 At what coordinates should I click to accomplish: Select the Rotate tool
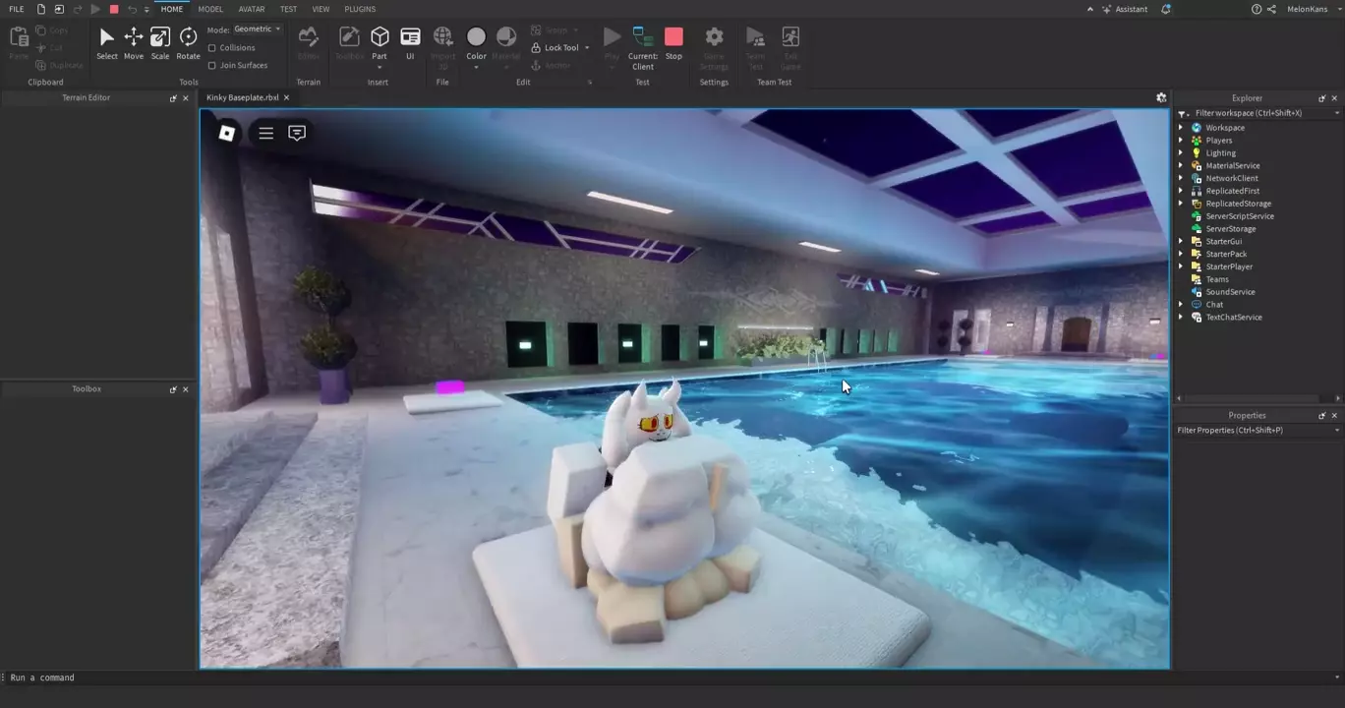point(188,41)
